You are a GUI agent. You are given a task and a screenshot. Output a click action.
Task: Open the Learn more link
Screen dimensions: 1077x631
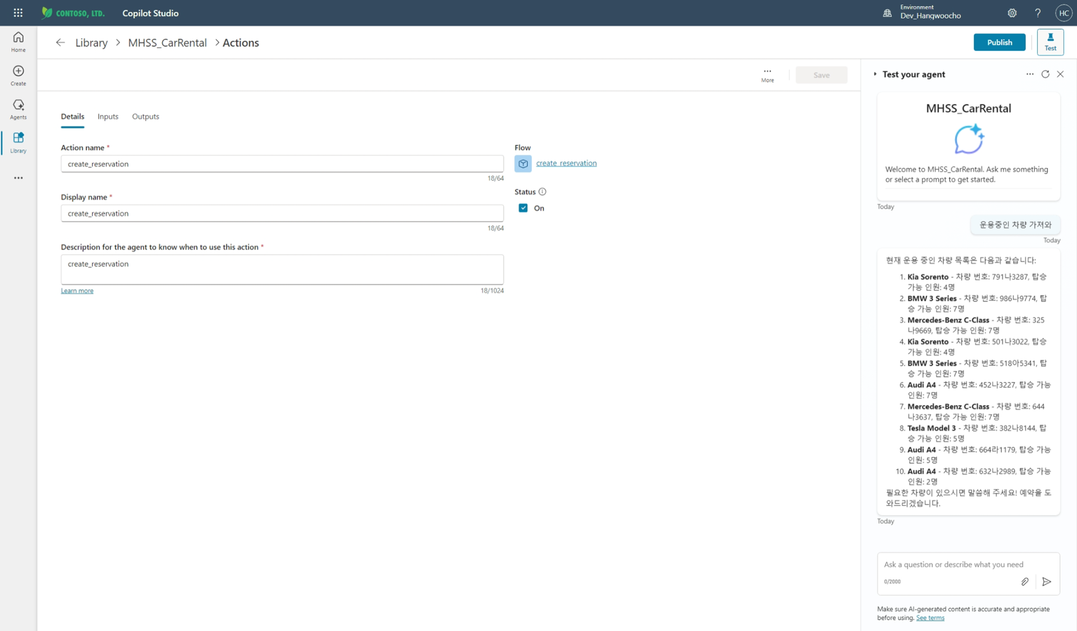77,291
